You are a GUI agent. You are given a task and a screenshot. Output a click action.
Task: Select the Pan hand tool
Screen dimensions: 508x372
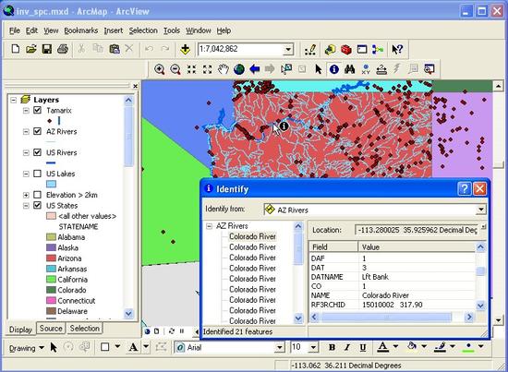(224, 69)
